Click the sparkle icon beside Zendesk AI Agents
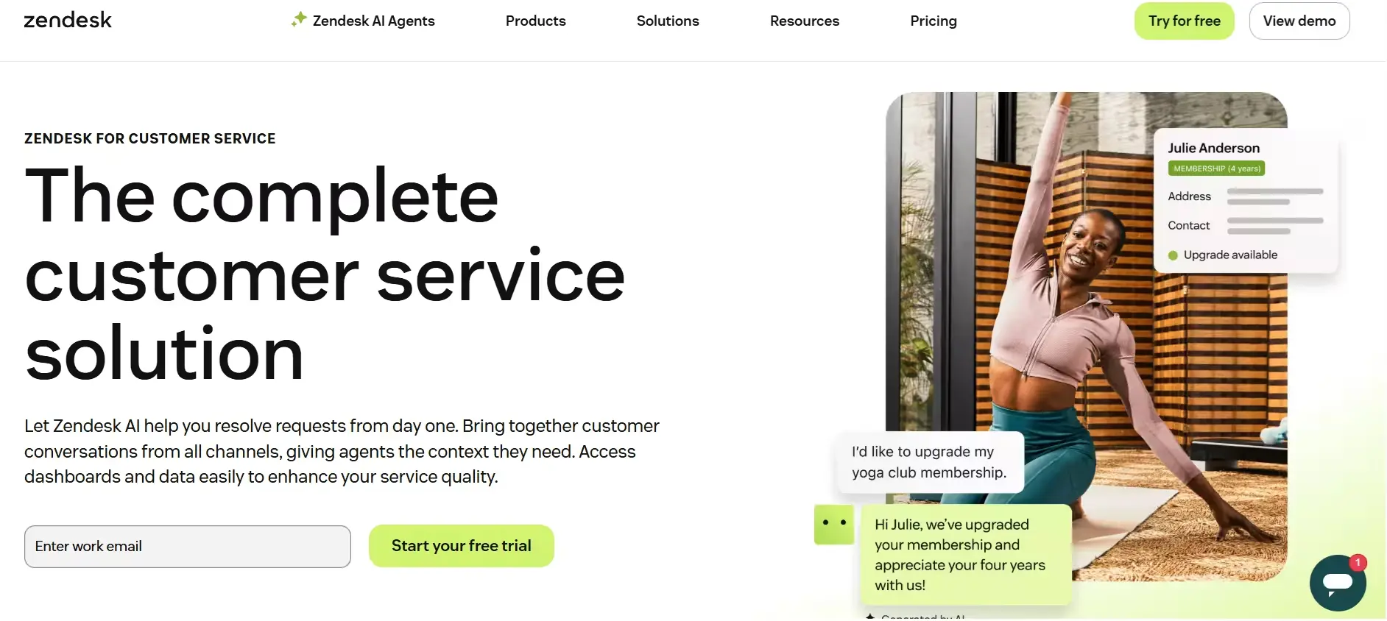The height and width of the screenshot is (621, 1387). pos(298,20)
